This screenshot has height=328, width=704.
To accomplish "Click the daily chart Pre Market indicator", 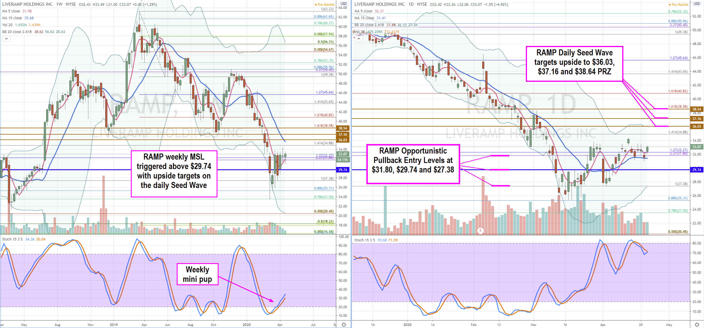I will coord(678,4).
